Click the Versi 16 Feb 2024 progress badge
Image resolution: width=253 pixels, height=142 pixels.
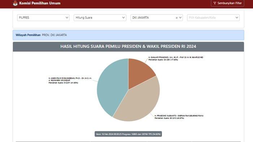coord(128,134)
